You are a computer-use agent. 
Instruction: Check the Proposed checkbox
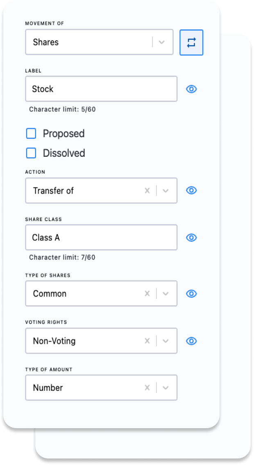31,133
